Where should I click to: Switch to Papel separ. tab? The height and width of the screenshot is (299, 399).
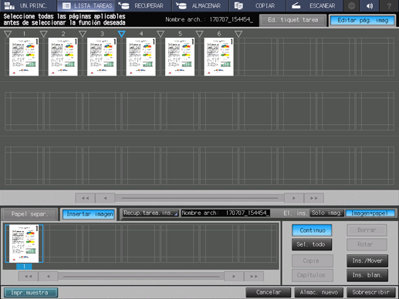pyautogui.click(x=29, y=214)
